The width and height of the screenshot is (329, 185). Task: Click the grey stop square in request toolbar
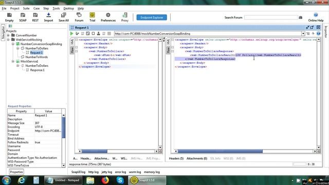point(109,33)
